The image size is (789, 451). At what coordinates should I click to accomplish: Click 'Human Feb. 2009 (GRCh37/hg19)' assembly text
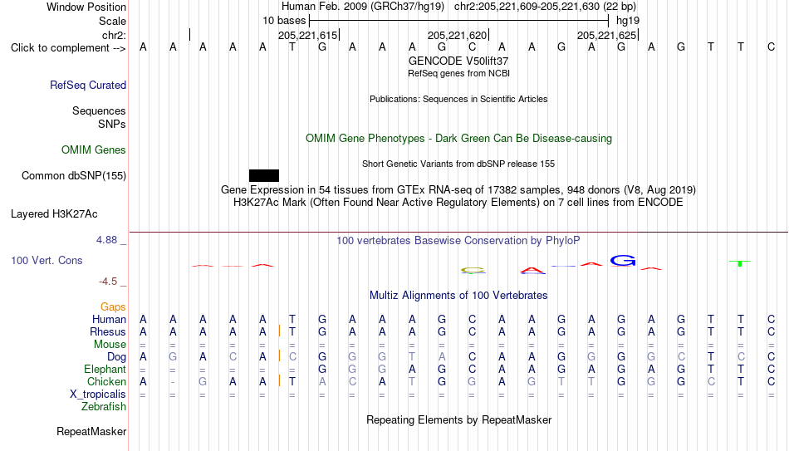(363, 7)
